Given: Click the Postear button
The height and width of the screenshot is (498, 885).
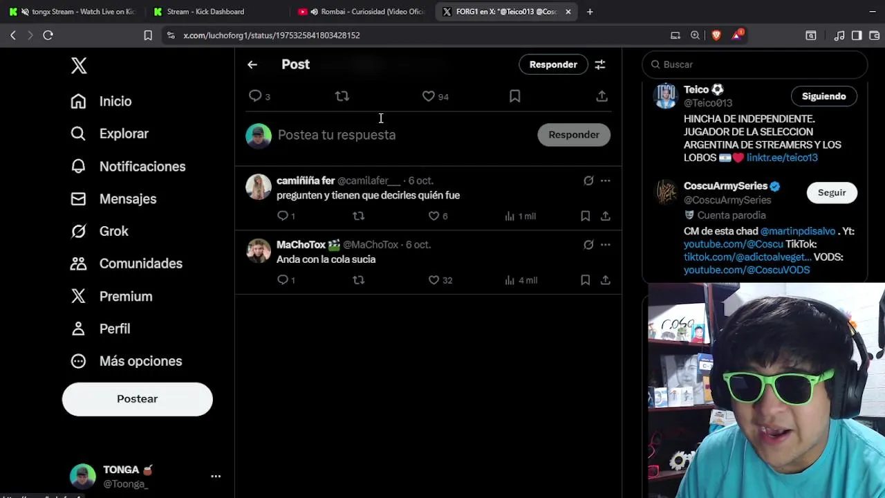Looking at the screenshot, I should tap(137, 399).
